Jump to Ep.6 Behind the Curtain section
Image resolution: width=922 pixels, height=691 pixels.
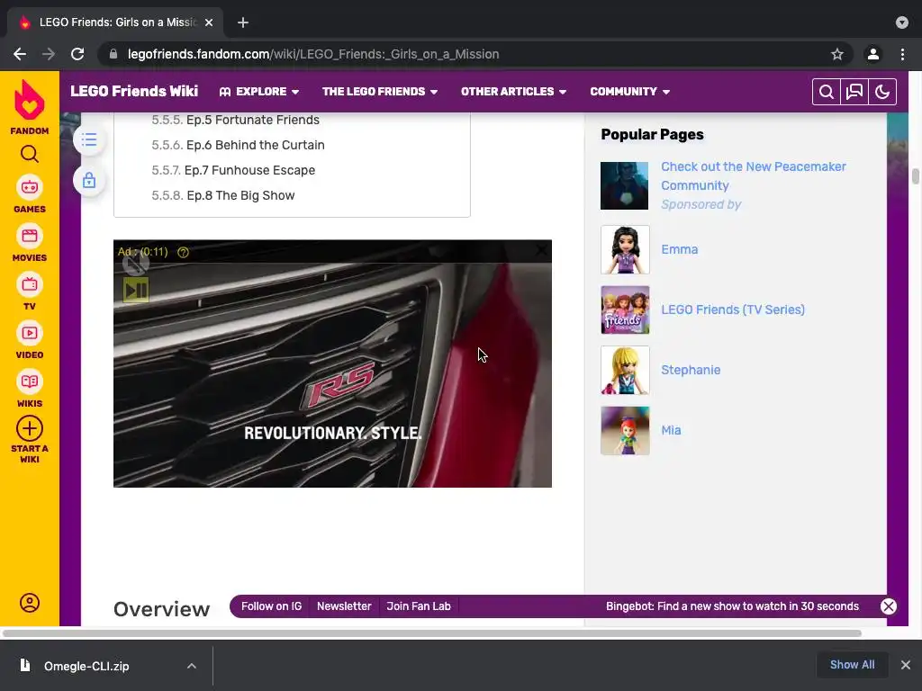point(255,145)
